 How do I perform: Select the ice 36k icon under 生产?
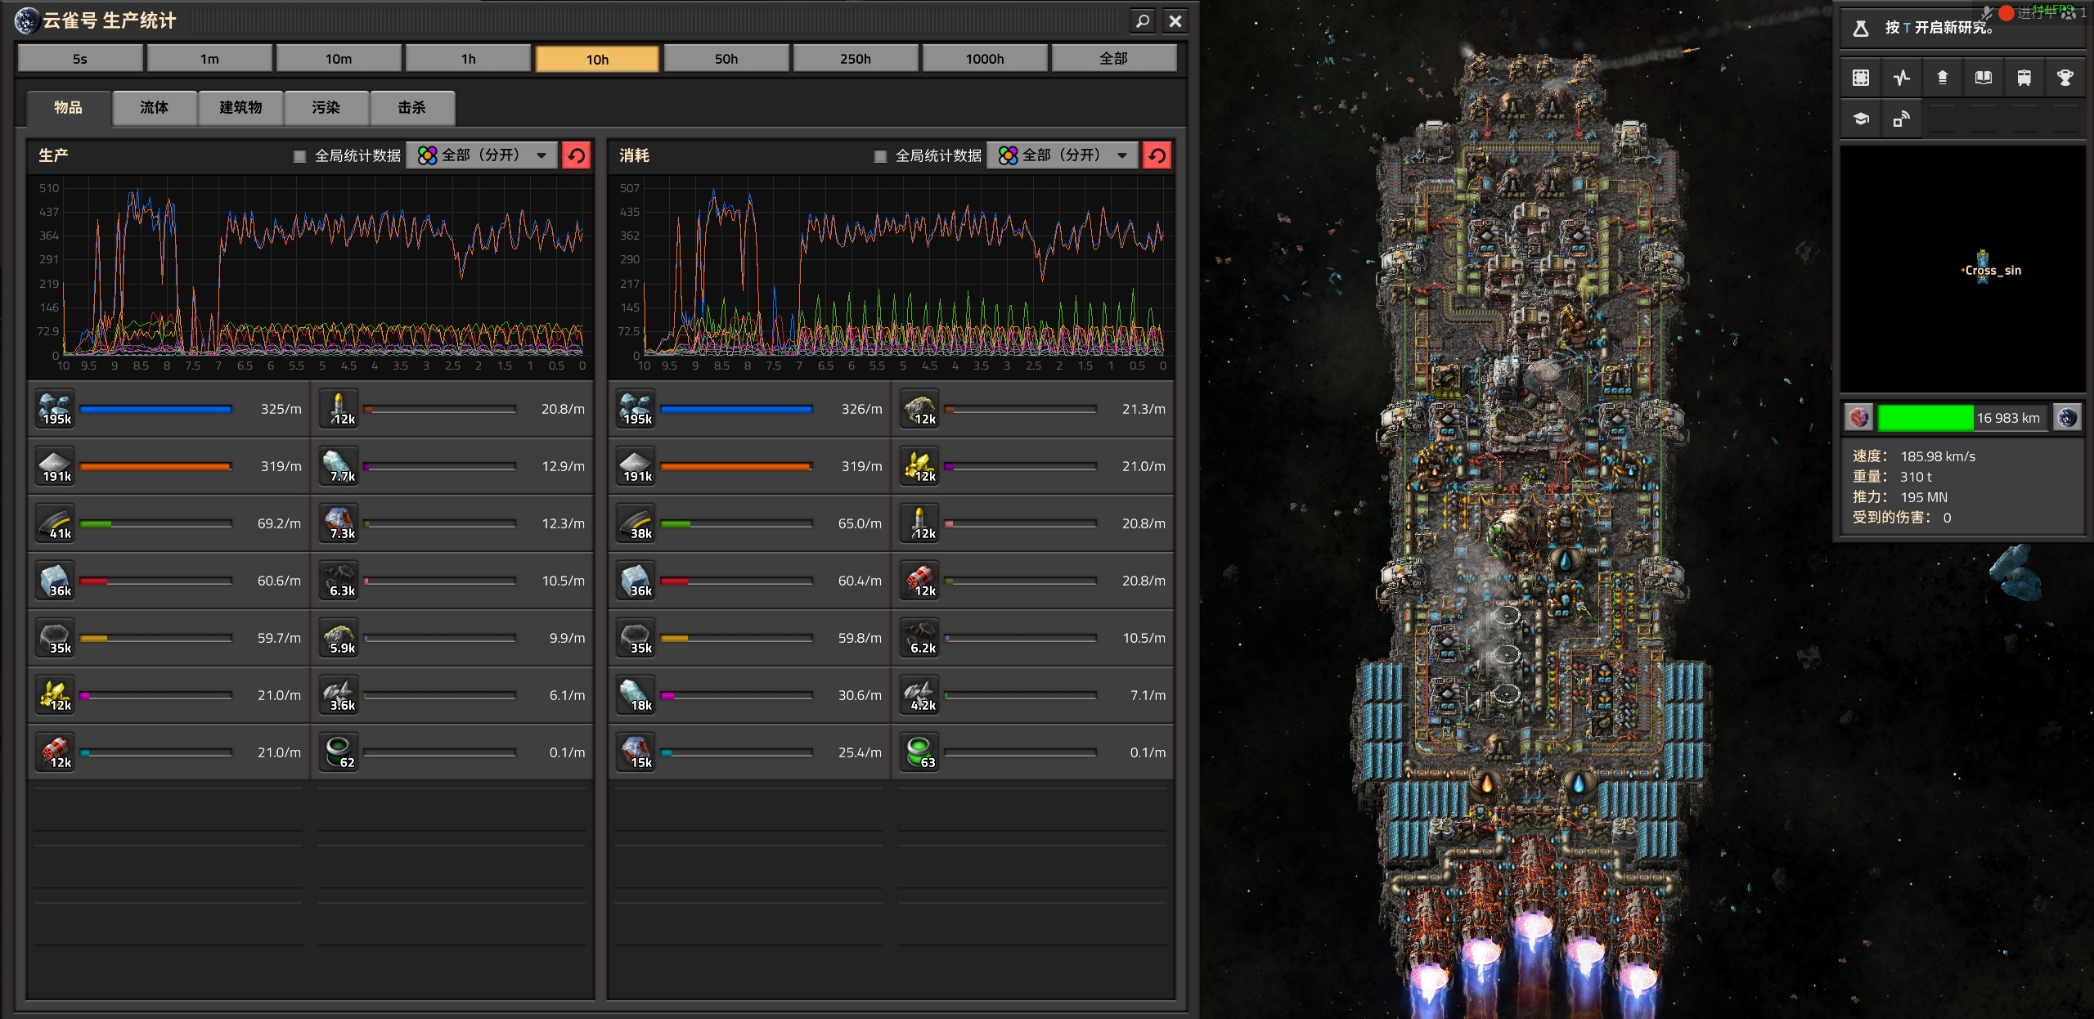(56, 581)
